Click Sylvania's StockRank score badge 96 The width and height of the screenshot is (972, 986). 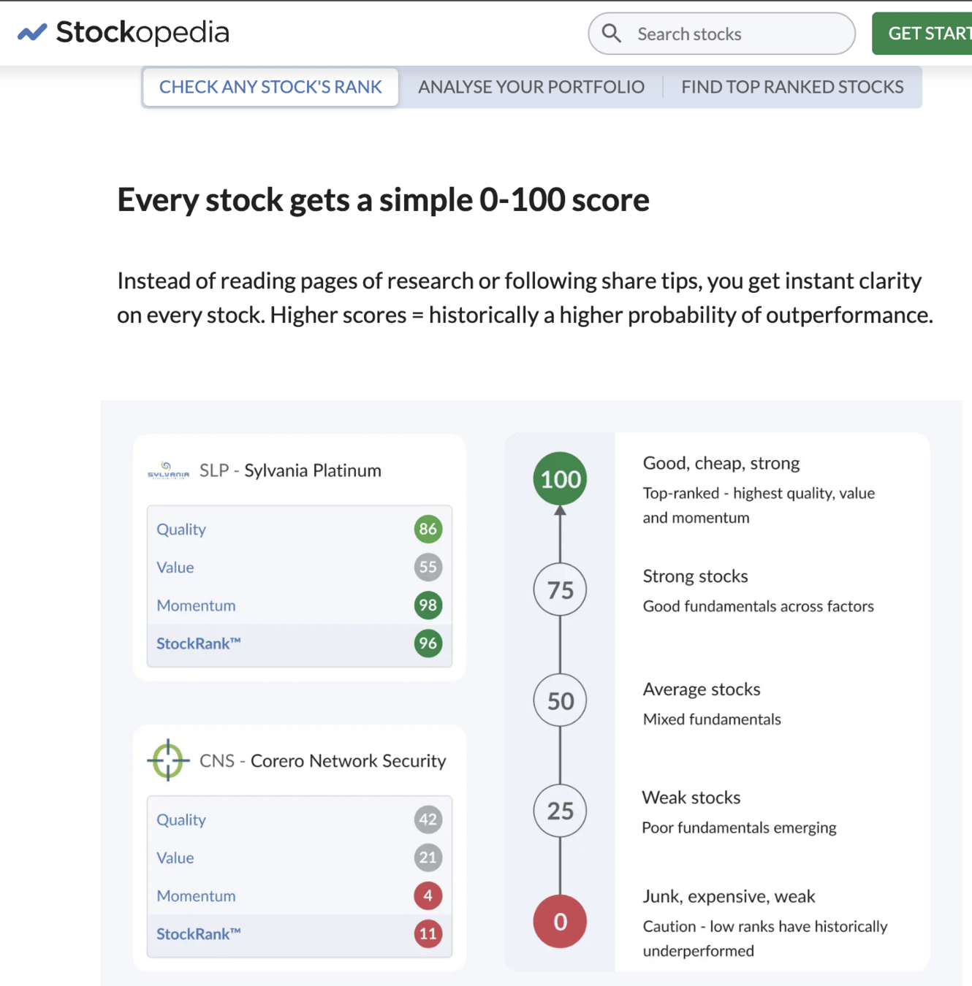pos(428,643)
